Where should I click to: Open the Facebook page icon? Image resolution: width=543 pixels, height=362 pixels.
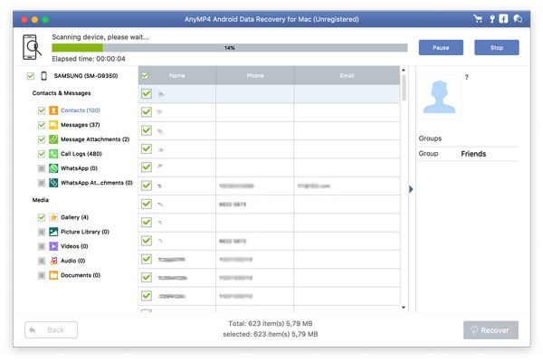503,18
